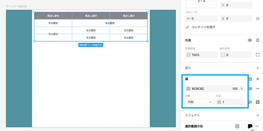Click vertical padding icon under パディング
Image resolution: width=263 pixels, height=131 pixels.
[223, 18]
